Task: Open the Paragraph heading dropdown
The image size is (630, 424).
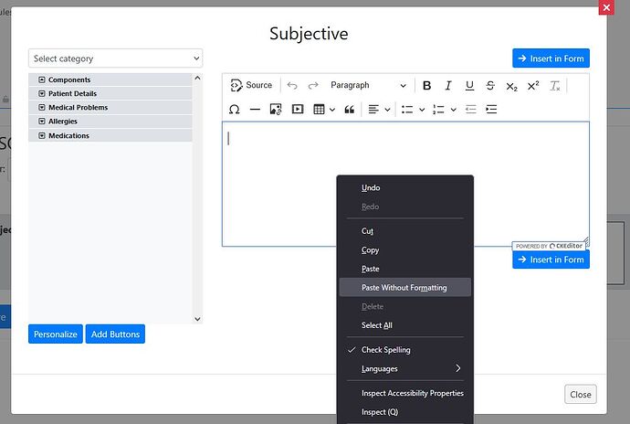Action: pyautogui.click(x=368, y=86)
